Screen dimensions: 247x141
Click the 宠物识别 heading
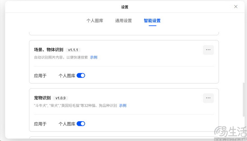pyautogui.click(x=42, y=98)
